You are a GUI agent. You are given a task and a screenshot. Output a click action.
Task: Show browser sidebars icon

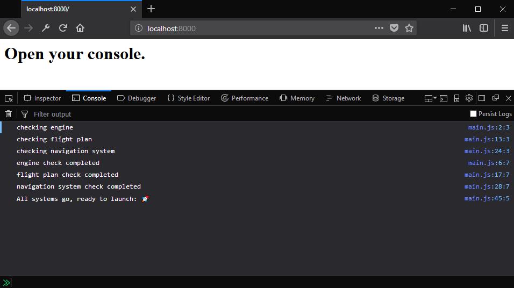click(x=484, y=28)
